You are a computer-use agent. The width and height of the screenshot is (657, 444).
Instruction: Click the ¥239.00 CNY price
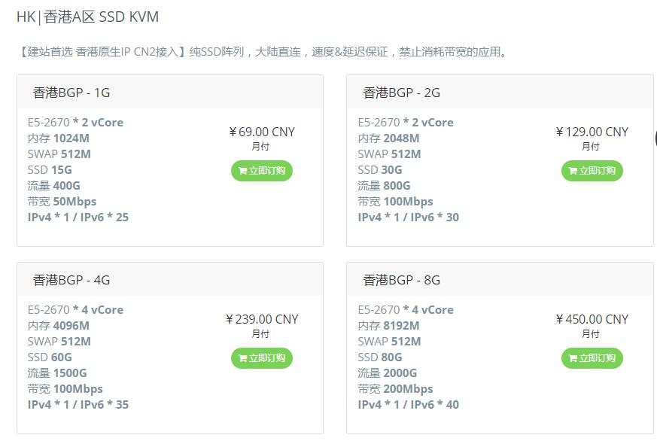pos(262,319)
